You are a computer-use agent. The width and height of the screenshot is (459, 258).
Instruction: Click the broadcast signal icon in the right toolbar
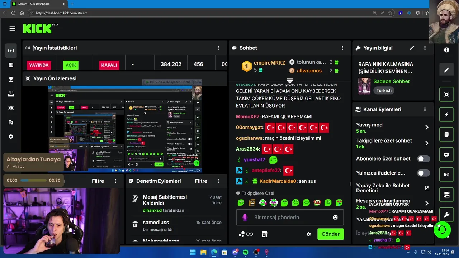point(446,175)
